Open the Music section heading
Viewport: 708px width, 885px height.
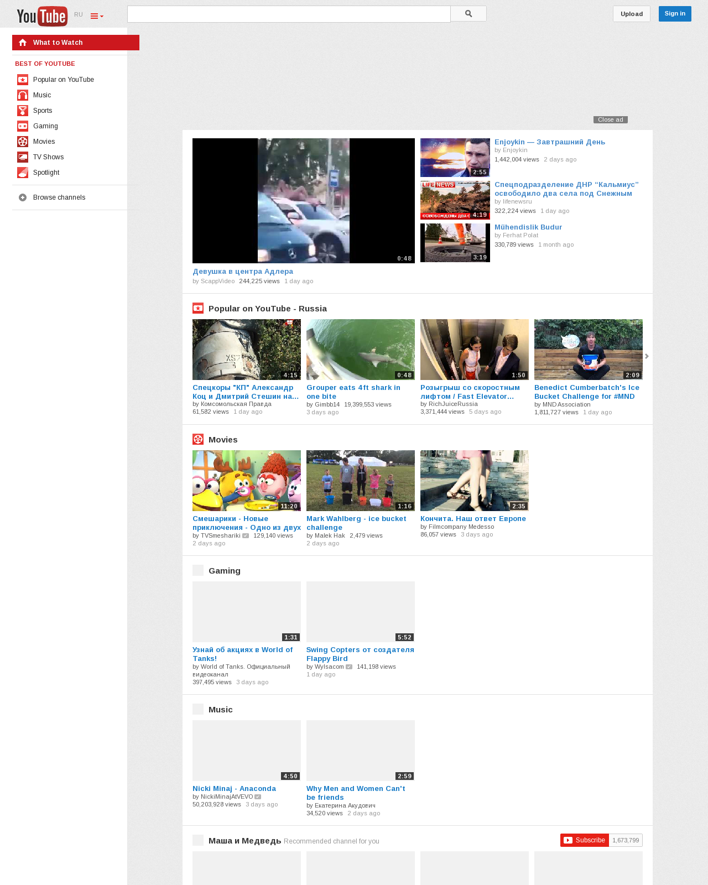(221, 710)
